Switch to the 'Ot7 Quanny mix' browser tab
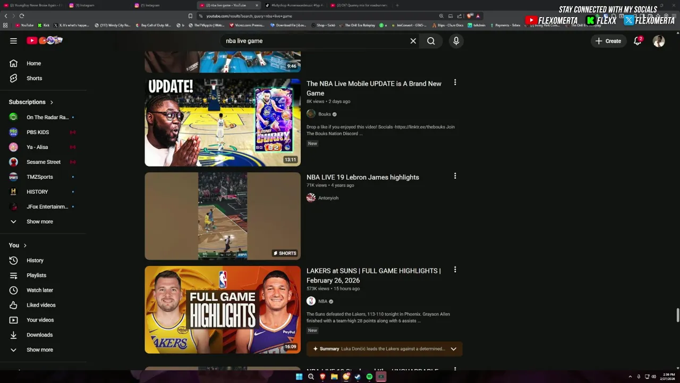This screenshot has height=383, width=680. click(x=359, y=5)
